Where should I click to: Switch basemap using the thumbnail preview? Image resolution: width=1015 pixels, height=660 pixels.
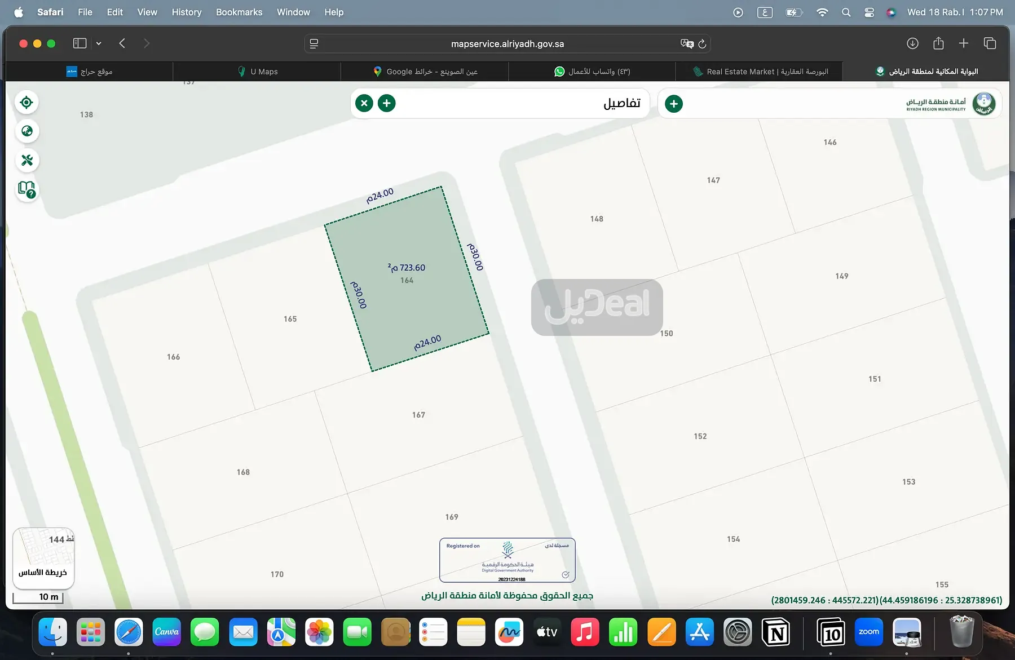[43, 558]
